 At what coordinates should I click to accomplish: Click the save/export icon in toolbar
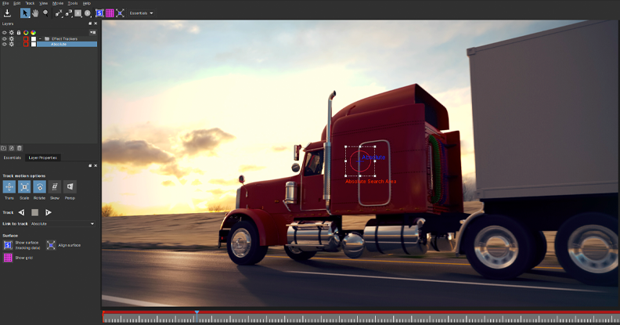coord(7,13)
